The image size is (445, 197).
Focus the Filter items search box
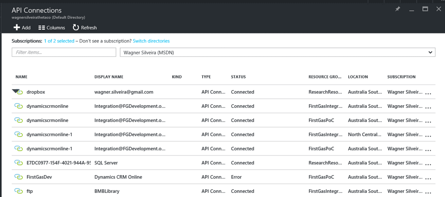click(x=64, y=52)
